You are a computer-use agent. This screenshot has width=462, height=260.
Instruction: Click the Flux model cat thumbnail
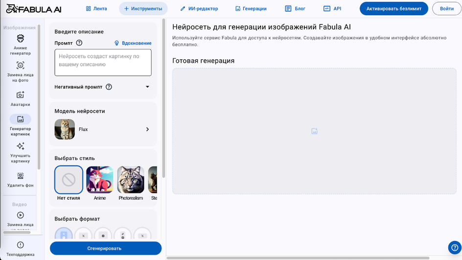coord(65,129)
